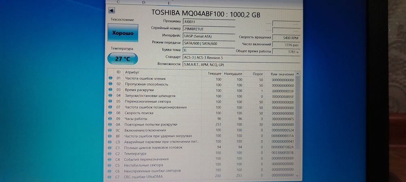Click status icon of row C5 Нестабильные сектора
This screenshot has height=182, width=406.
pyautogui.click(x=110, y=165)
